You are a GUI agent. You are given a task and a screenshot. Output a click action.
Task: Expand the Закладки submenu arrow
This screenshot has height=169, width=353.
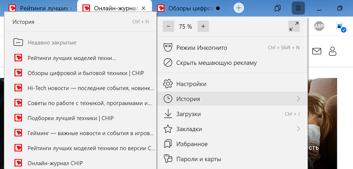298,129
